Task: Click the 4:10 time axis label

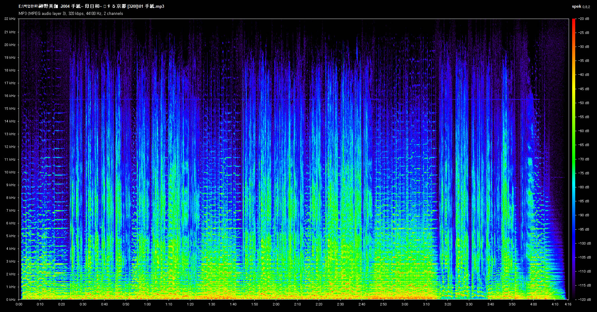Action: [x=555, y=304]
